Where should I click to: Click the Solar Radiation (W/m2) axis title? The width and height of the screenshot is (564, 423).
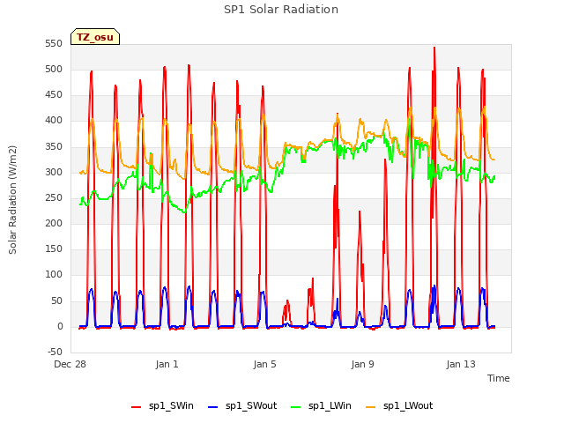[12, 200]
